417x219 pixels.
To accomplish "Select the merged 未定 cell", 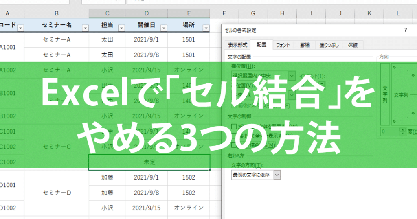I will point(149,162).
